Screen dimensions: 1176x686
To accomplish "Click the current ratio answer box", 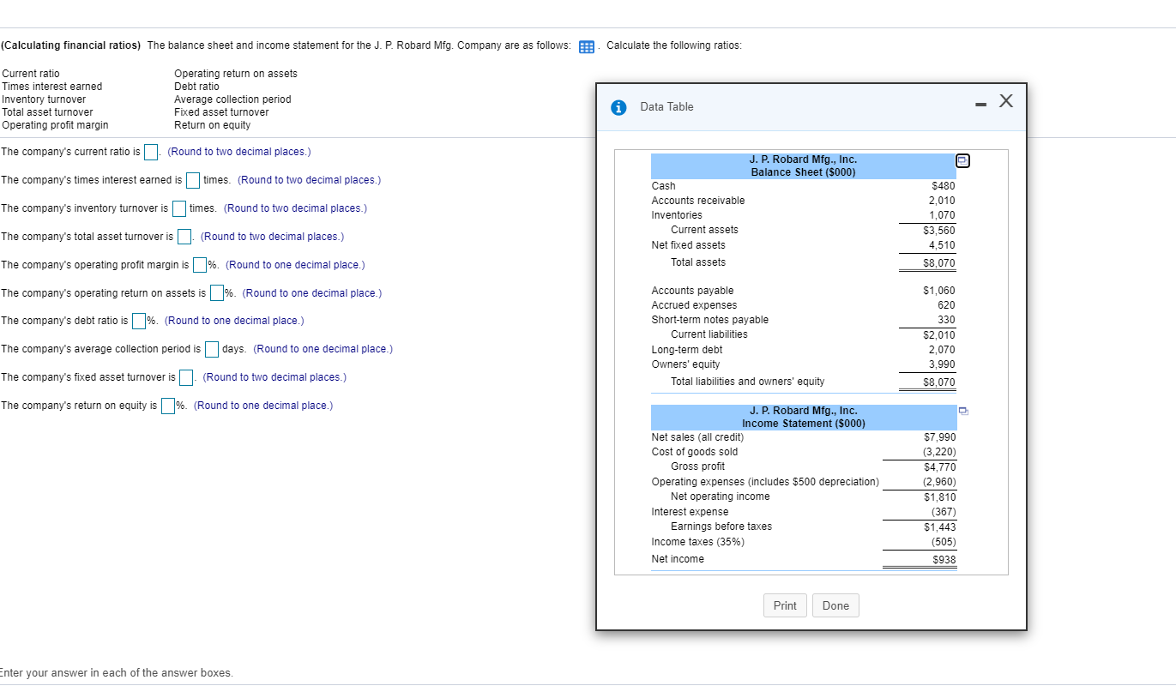I will pos(151,152).
